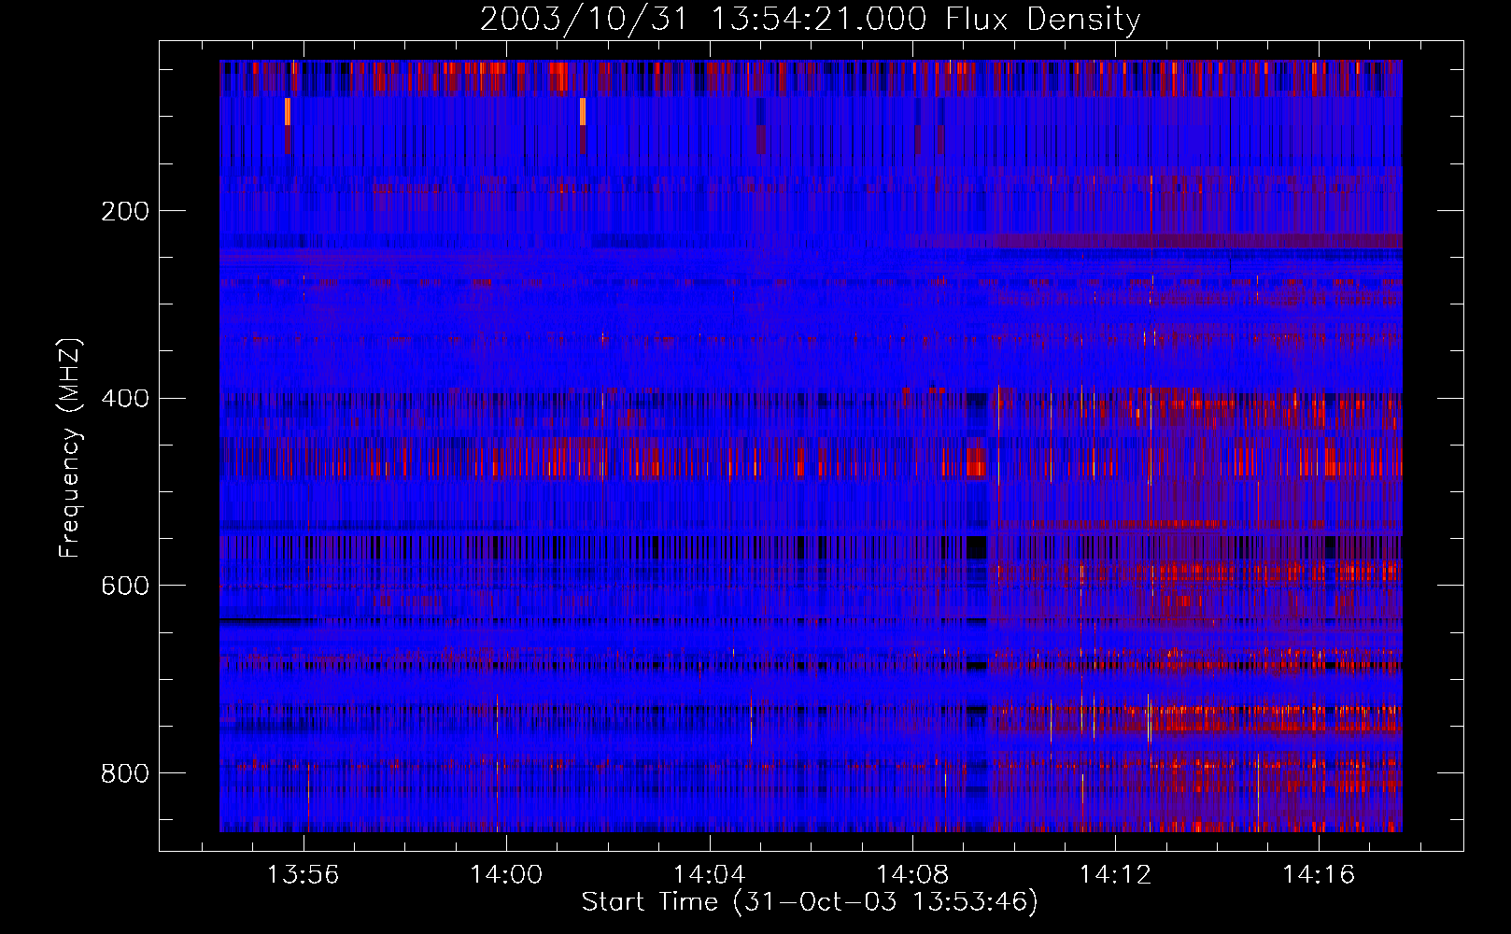This screenshot has height=934, width=1511.
Task: Click the 'Frequency (MHZ)' axis label
Action: [70, 448]
